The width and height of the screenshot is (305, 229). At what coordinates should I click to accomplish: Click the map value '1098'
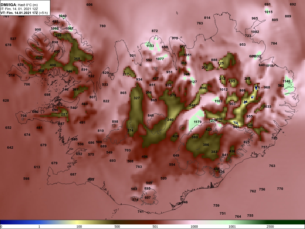point(55,28)
